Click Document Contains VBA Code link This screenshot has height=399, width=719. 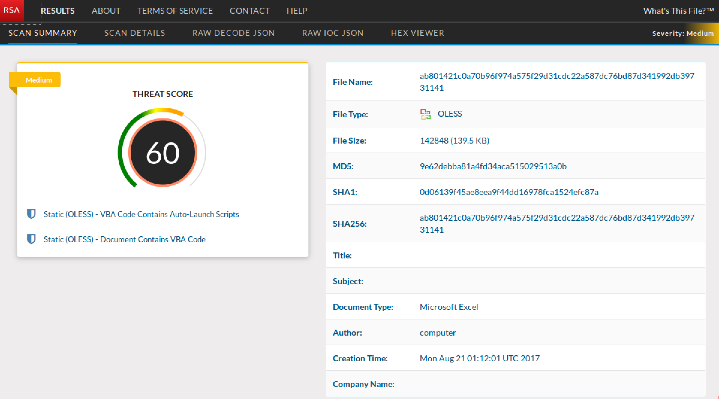(124, 239)
